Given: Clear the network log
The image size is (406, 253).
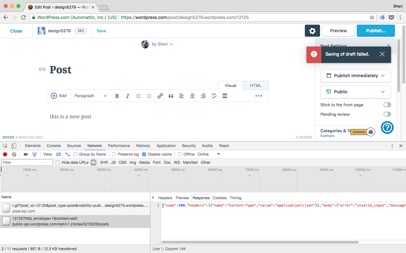Looking at the screenshot, I should (x=14, y=154).
